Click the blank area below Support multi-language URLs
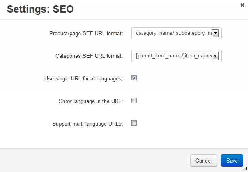 pos(124,138)
